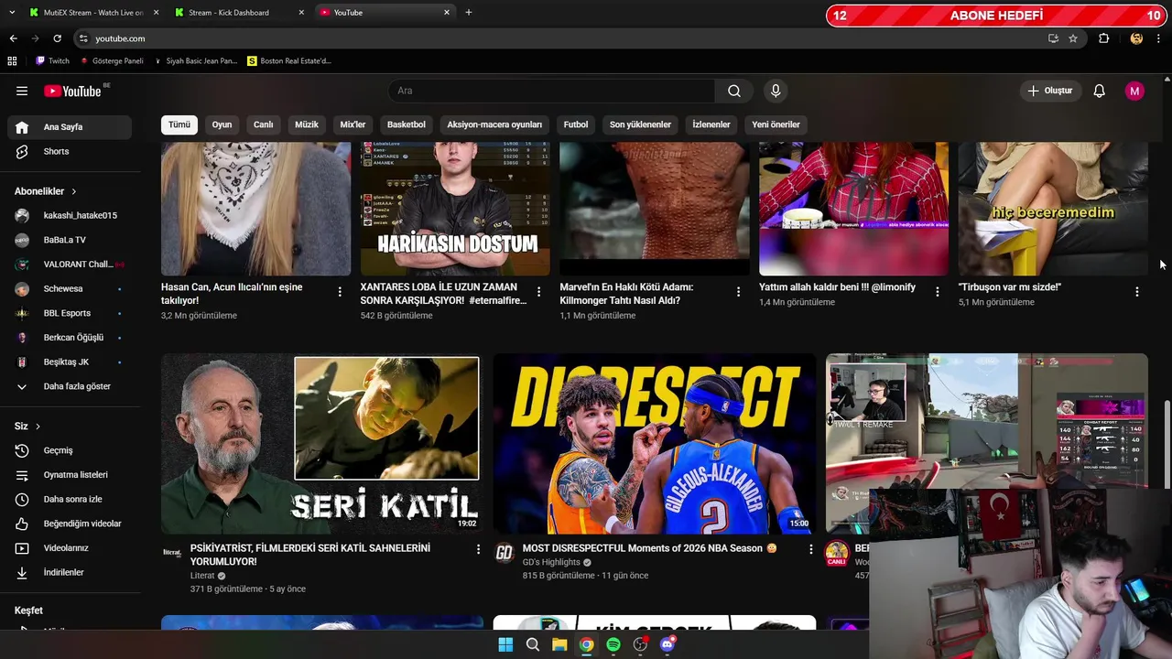This screenshot has width=1172, height=659.
Task: Bookmark this page with star icon
Action: [x=1073, y=38]
